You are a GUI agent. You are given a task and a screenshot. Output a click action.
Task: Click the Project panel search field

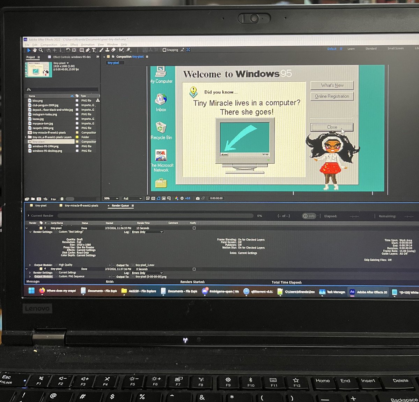62,90
